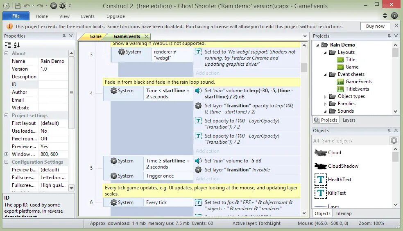Click the Save icon in the title bar
This screenshot has height=231, width=403.
(17, 5)
